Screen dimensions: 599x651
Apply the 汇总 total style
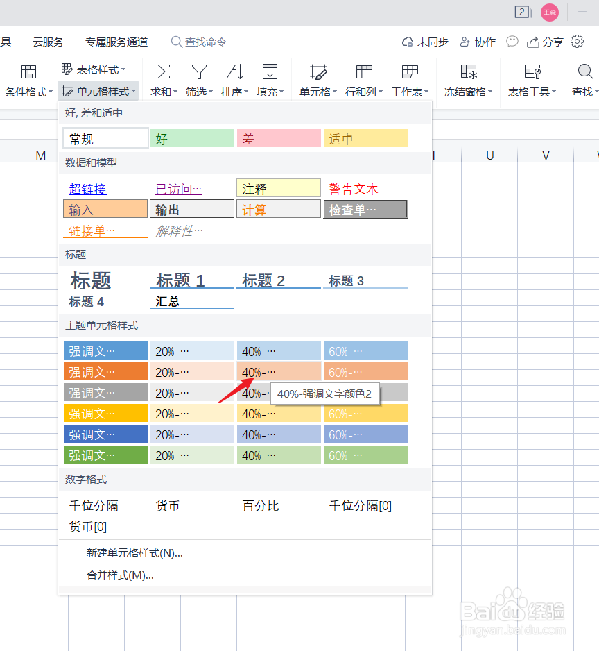point(192,302)
